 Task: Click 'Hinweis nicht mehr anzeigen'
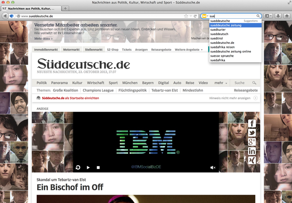[230, 98]
